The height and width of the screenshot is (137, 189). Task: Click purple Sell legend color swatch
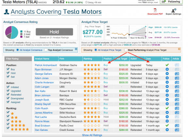click(21, 37)
